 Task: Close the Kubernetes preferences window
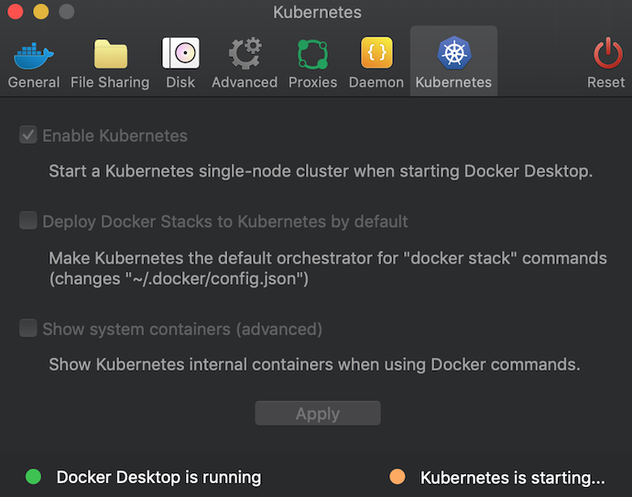pyautogui.click(x=16, y=13)
